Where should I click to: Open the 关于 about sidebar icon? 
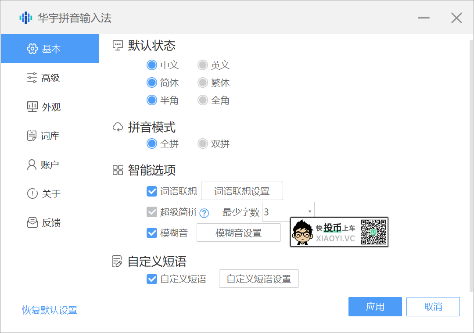pyautogui.click(x=32, y=193)
